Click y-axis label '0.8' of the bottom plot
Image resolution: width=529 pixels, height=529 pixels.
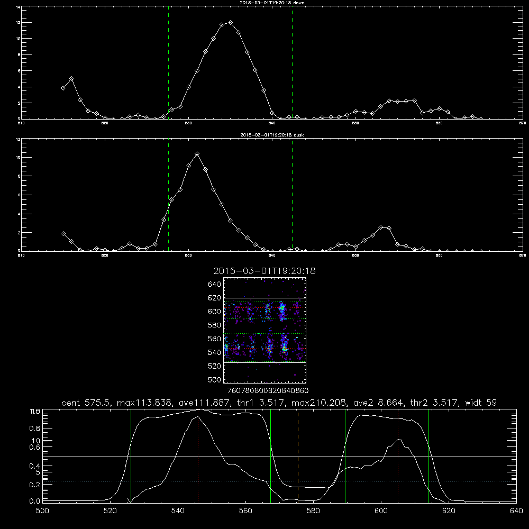coord(35,428)
